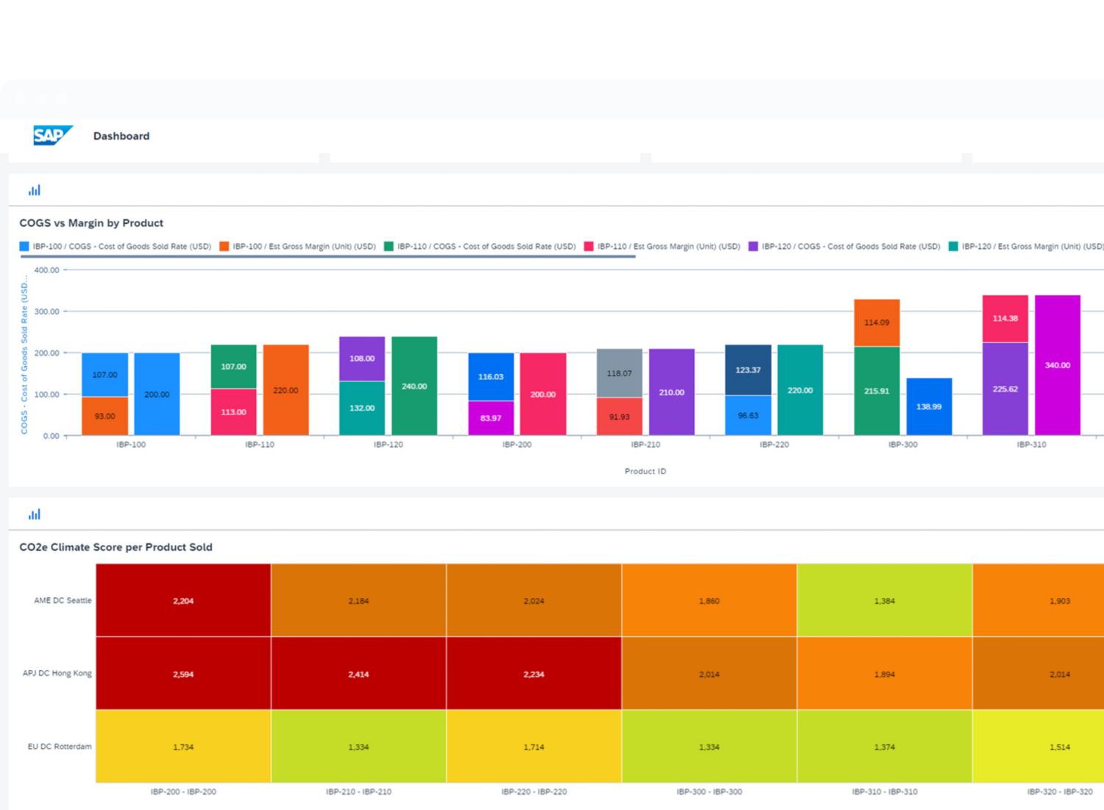This screenshot has height=810, width=1104.
Task: Toggle IBP-110 Est Gross Margin legend label
Action: [x=668, y=247]
